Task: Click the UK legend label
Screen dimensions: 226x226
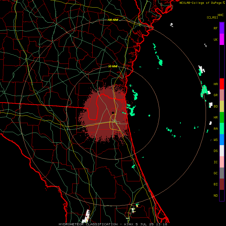Action: 215,39
